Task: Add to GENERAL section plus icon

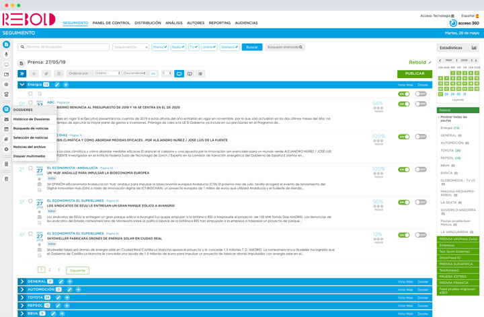Action: point(70,281)
